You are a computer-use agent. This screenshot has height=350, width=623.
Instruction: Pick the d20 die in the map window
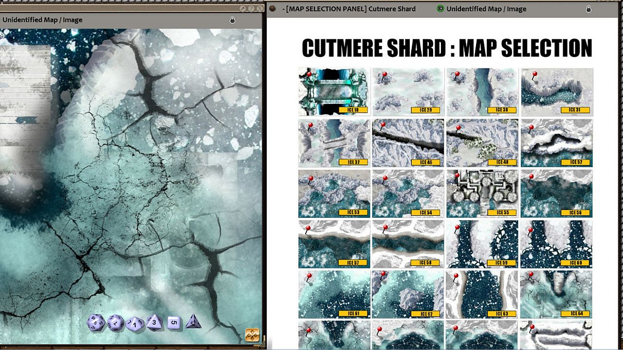pos(96,322)
